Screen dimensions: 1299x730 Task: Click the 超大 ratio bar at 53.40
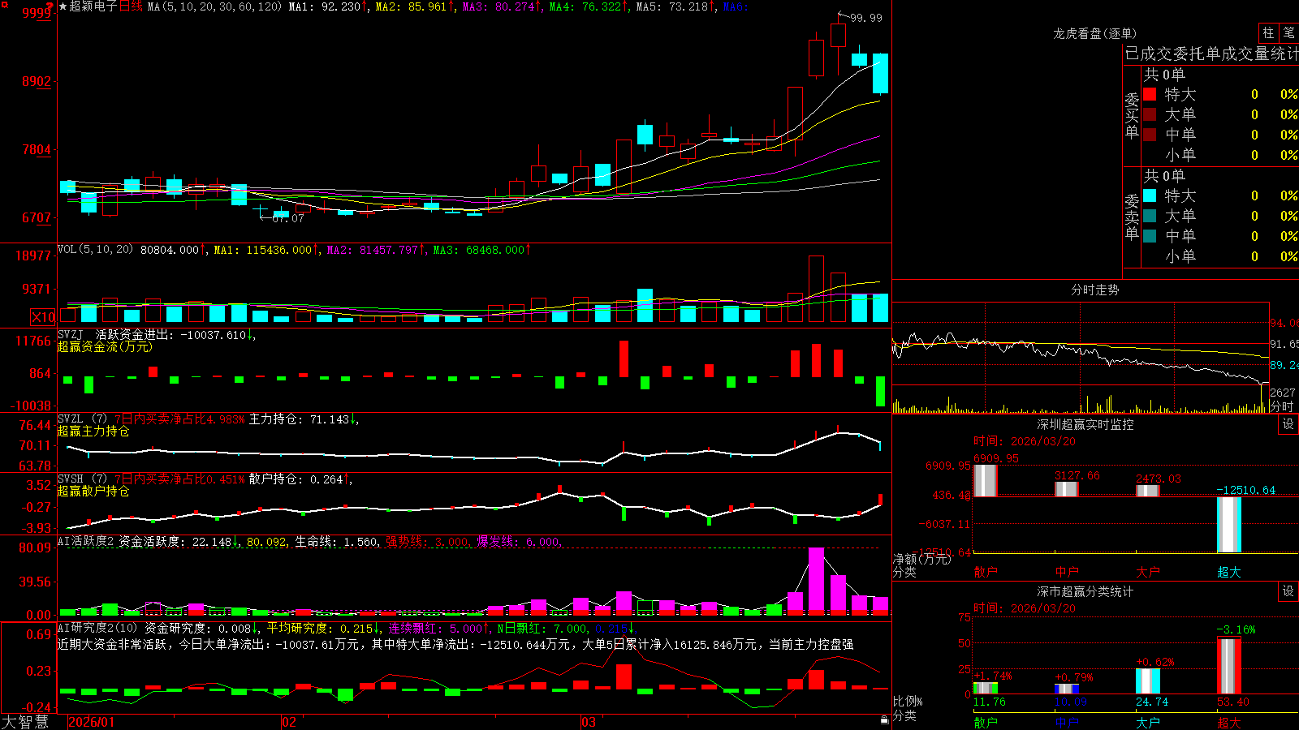(1229, 666)
